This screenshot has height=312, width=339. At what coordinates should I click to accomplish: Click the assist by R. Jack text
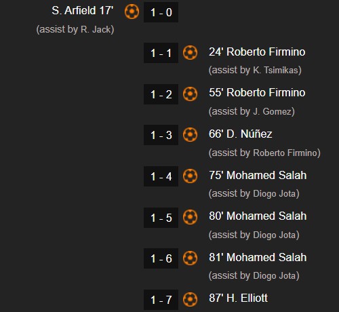tap(75, 29)
